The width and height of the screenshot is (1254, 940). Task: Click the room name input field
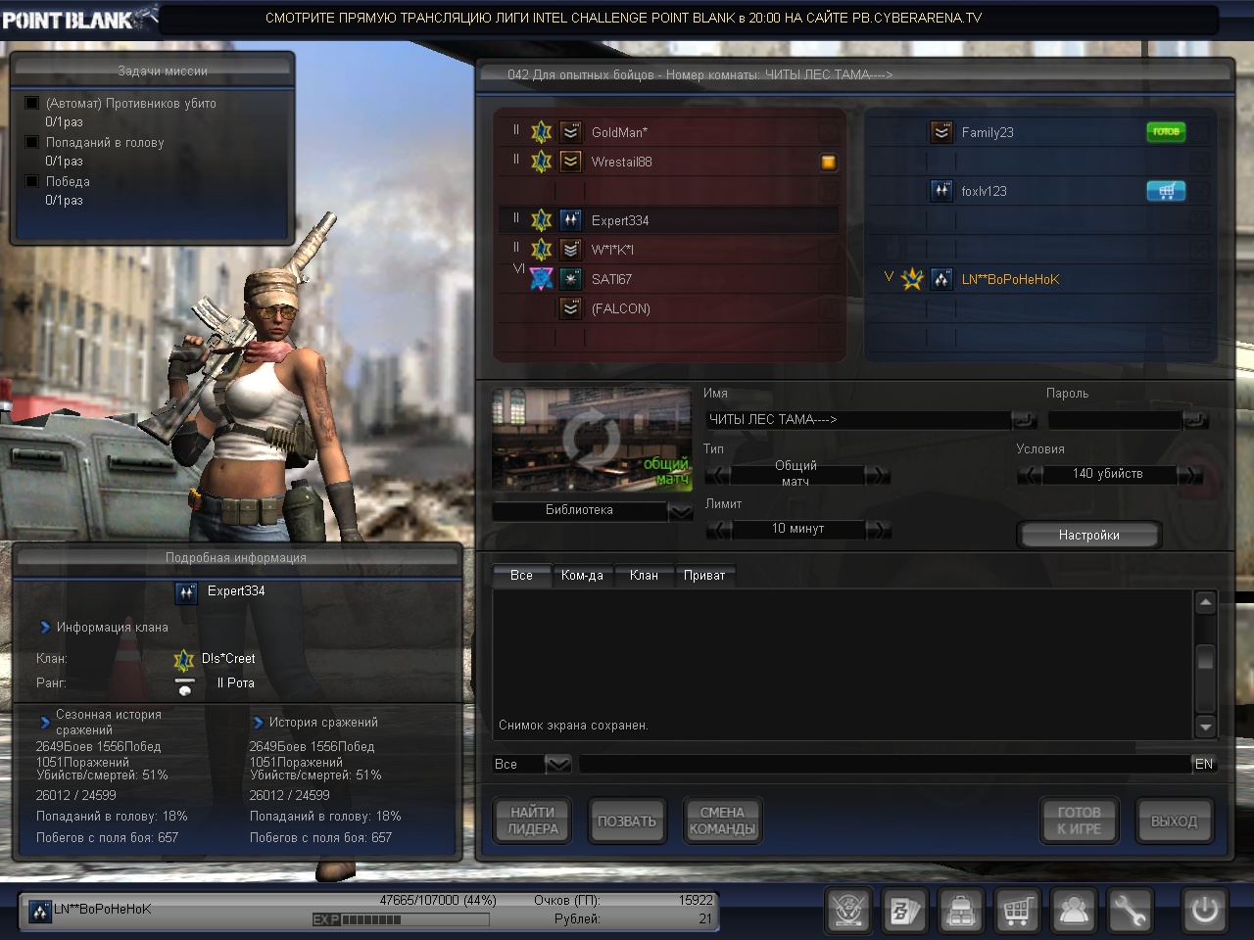coord(858,420)
